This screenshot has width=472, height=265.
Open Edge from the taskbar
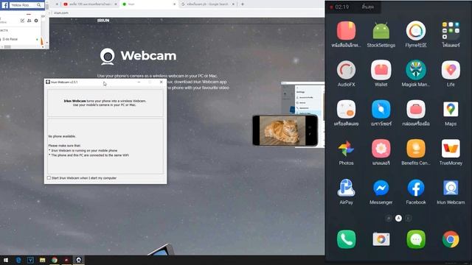tap(18, 260)
